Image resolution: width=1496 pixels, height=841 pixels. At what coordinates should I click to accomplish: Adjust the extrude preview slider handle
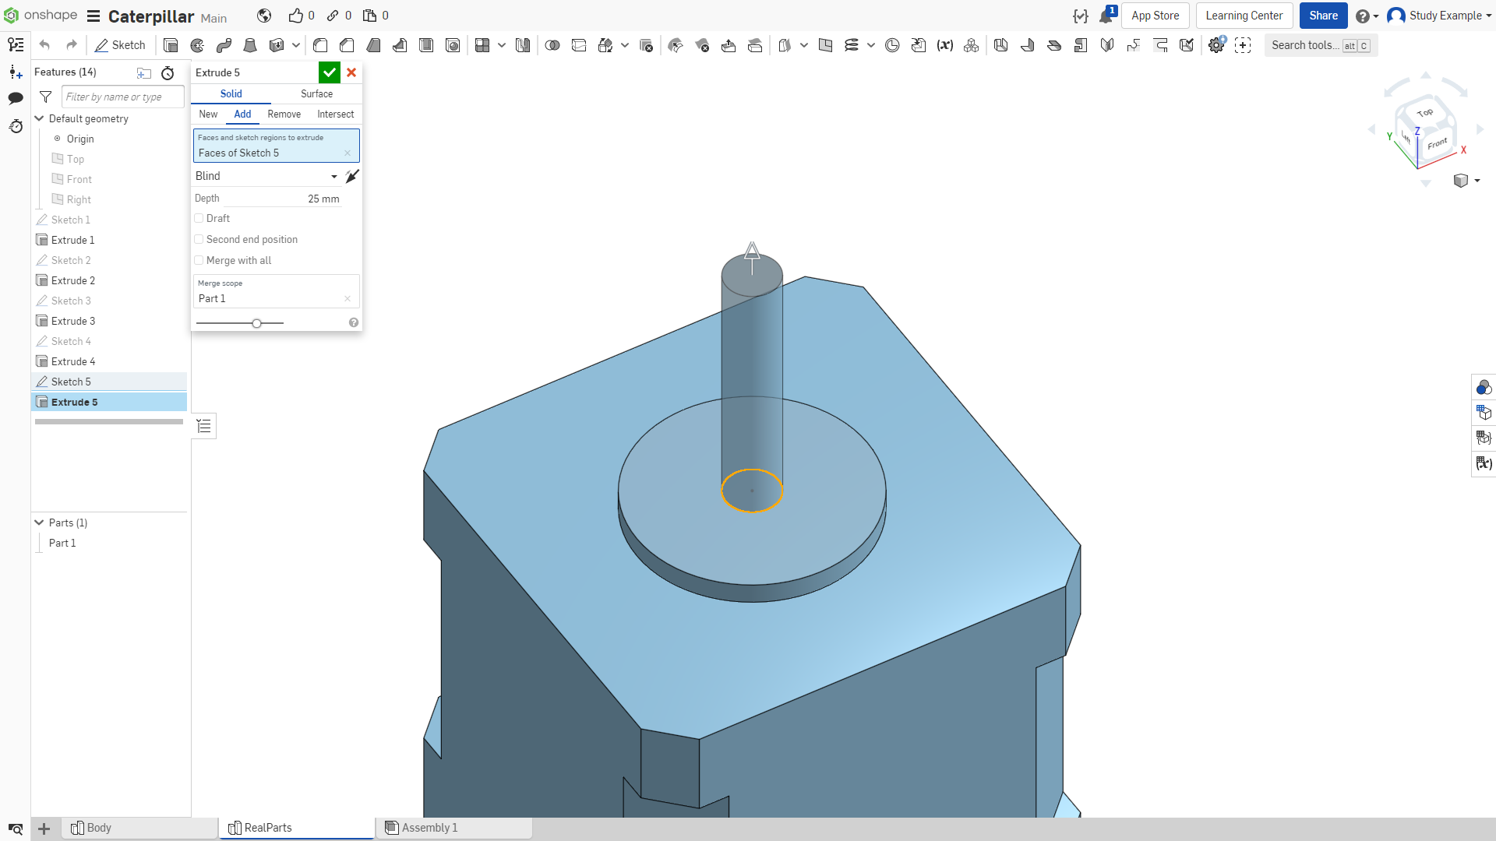(256, 323)
